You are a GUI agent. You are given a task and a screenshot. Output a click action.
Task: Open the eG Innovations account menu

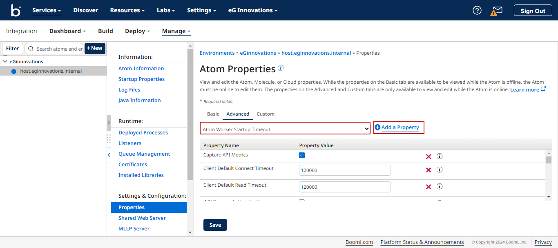(x=253, y=10)
